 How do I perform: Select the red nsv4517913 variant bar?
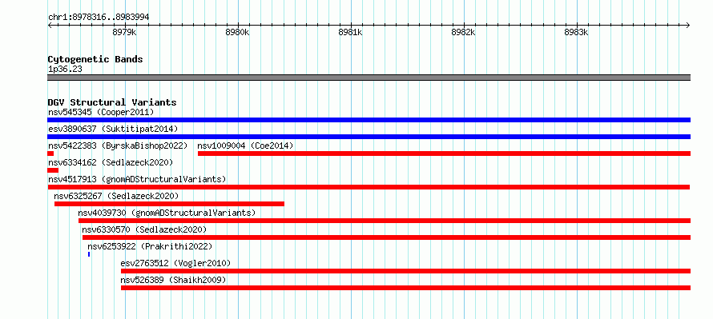click(369, 187)
